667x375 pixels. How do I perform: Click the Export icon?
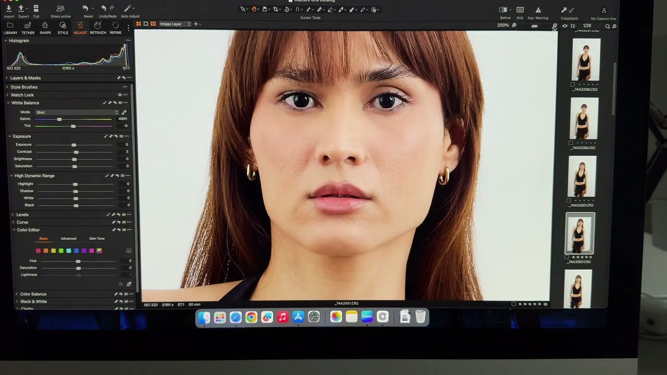point(21,9)
